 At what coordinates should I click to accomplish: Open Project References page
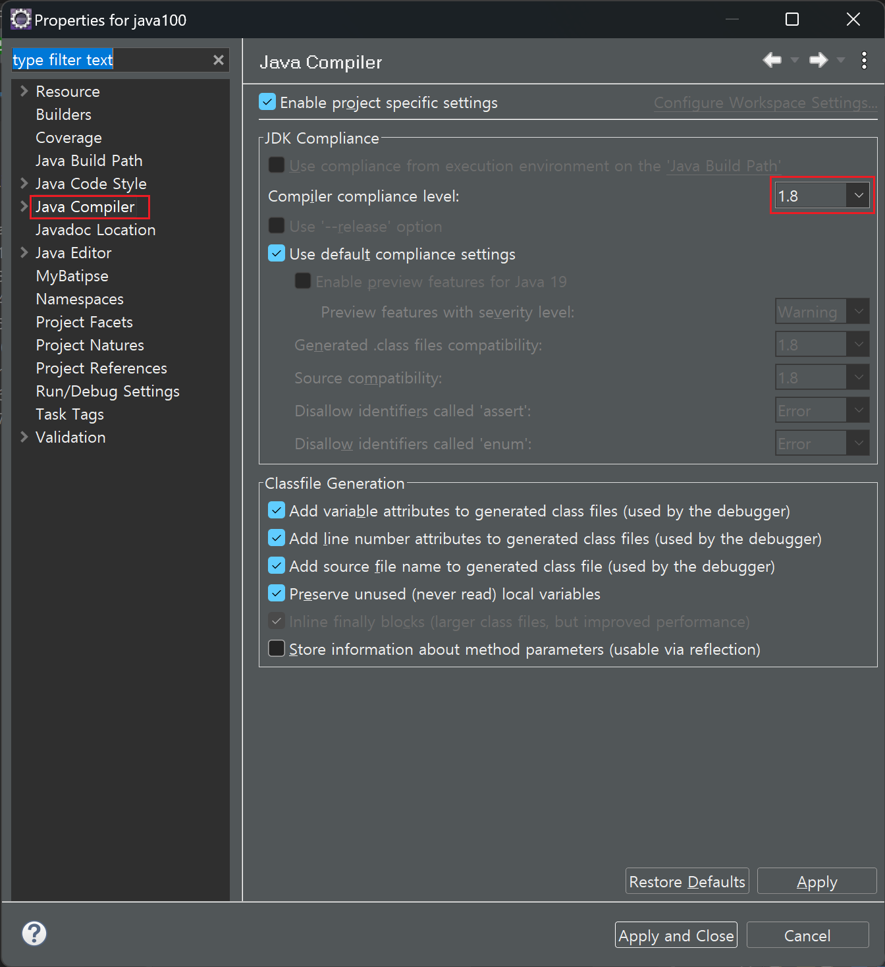pos(101,368)
